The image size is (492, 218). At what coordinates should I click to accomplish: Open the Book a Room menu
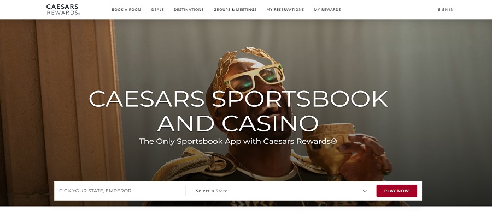(x=126, y=10)
